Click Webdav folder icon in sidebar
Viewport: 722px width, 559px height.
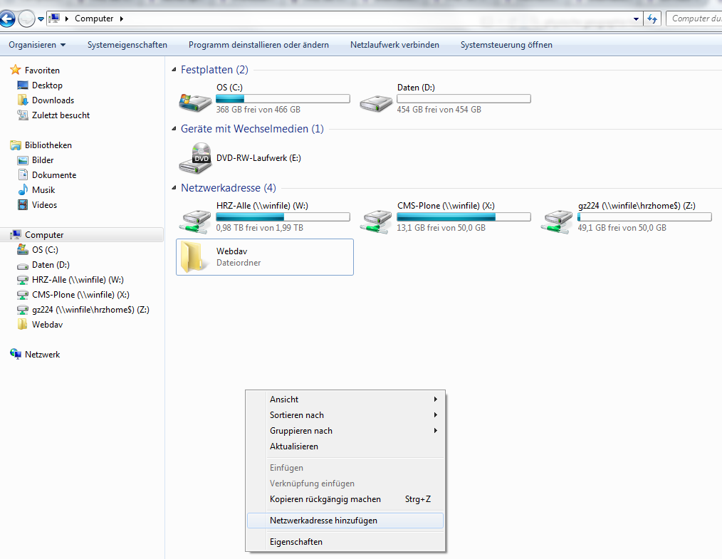click(23, 324)
